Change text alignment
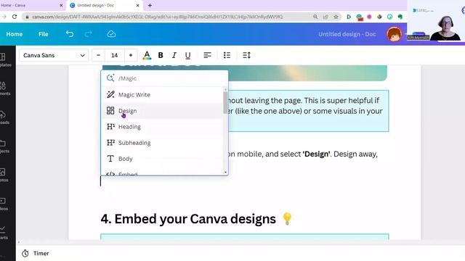Viewport: 465px width, 261px height. [x=207, y=55]
